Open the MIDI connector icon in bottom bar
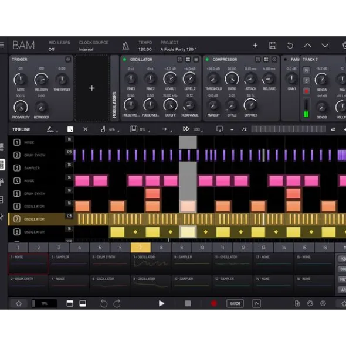The image size is (346, 346). 310,303
